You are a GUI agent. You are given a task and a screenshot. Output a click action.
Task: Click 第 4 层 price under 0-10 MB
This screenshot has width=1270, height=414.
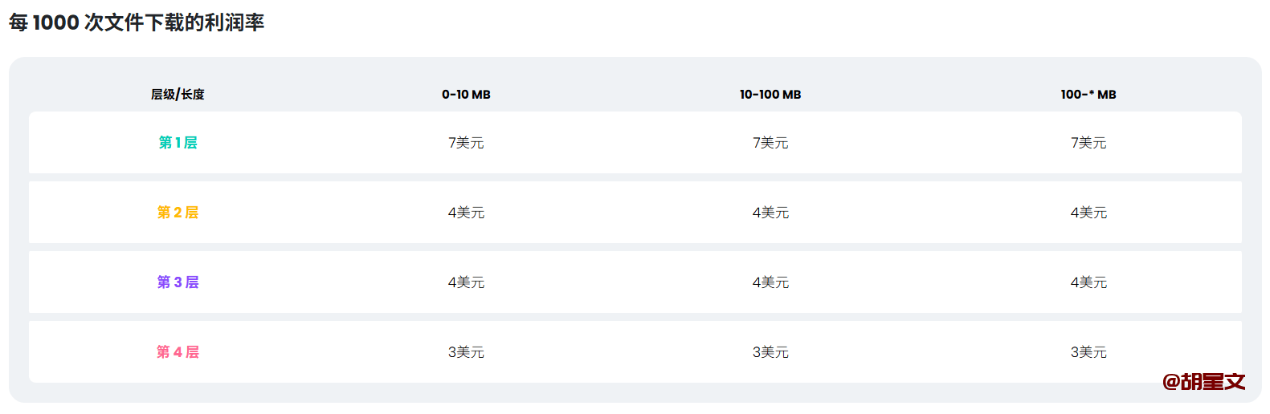pyautogui.click(x=466, y=352)
